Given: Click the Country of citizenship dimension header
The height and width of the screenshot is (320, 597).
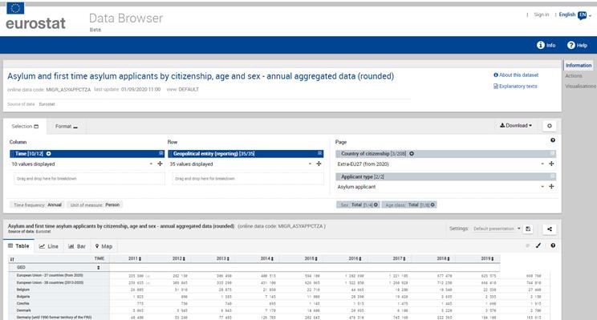Looking at the screenshot, I should pos(445,154).
